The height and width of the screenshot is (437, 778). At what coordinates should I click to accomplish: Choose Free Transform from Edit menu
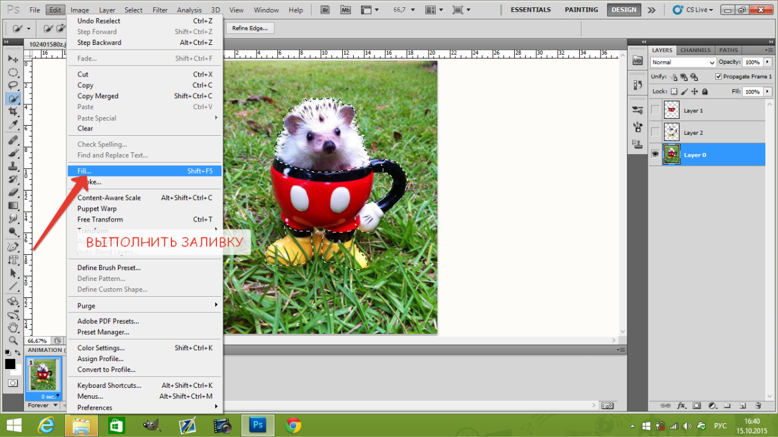tap(100, 220)
